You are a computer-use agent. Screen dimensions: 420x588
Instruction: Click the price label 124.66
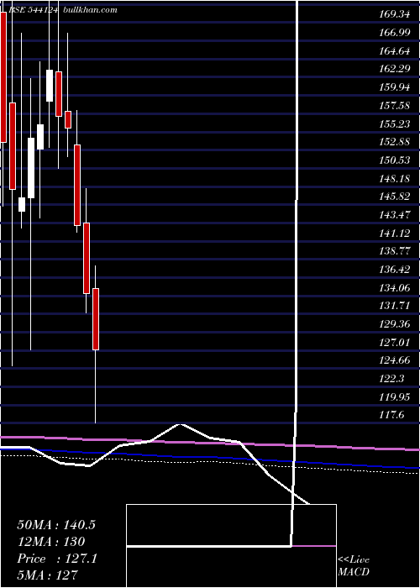[x=395, y=360]
